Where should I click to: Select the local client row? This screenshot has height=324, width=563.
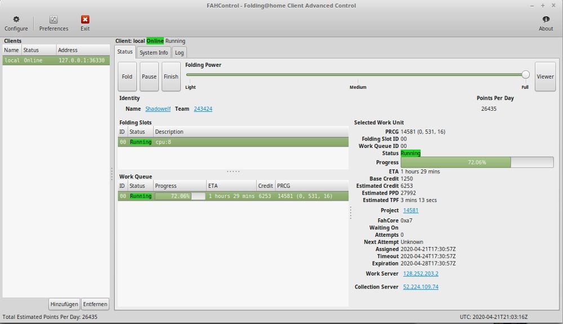click(56, 60)
